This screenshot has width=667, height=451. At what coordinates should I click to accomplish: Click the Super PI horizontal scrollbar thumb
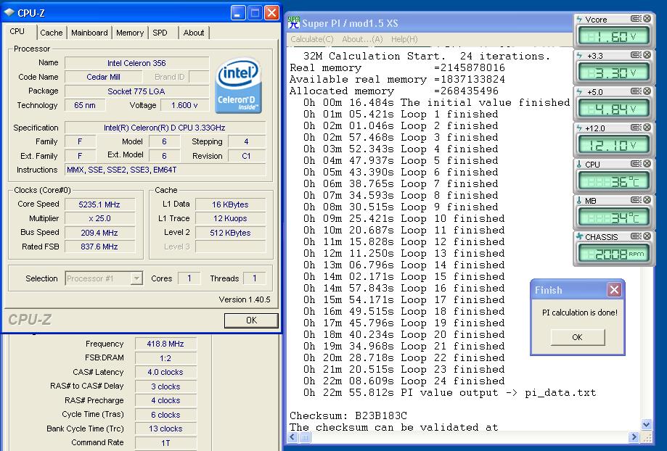point(306,436)
